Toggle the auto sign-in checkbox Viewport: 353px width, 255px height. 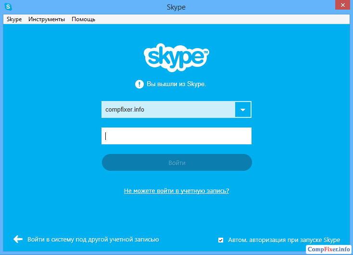click(x=221, y=240)
